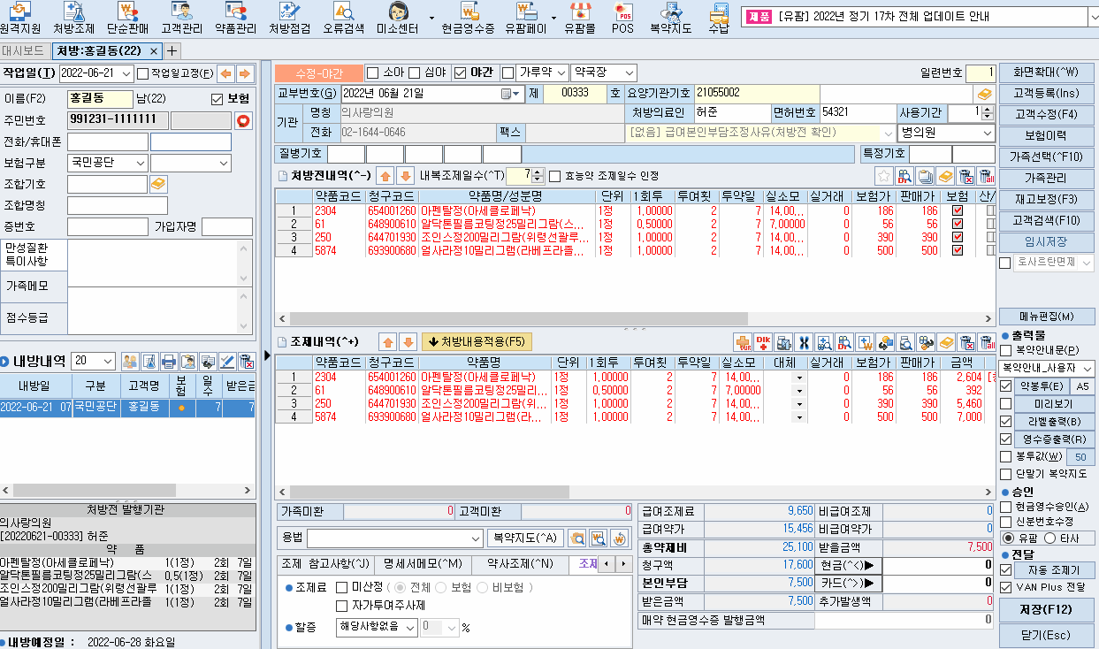Open 복약지도 medication guidance icon

(669, 18)
